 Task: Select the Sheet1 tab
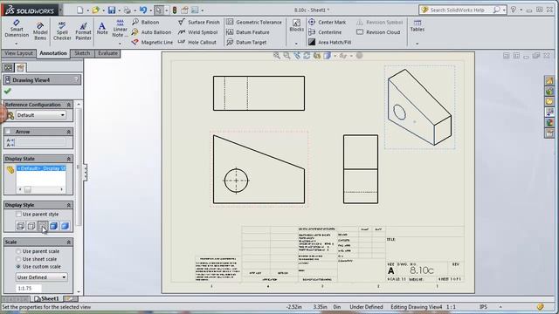46,298
